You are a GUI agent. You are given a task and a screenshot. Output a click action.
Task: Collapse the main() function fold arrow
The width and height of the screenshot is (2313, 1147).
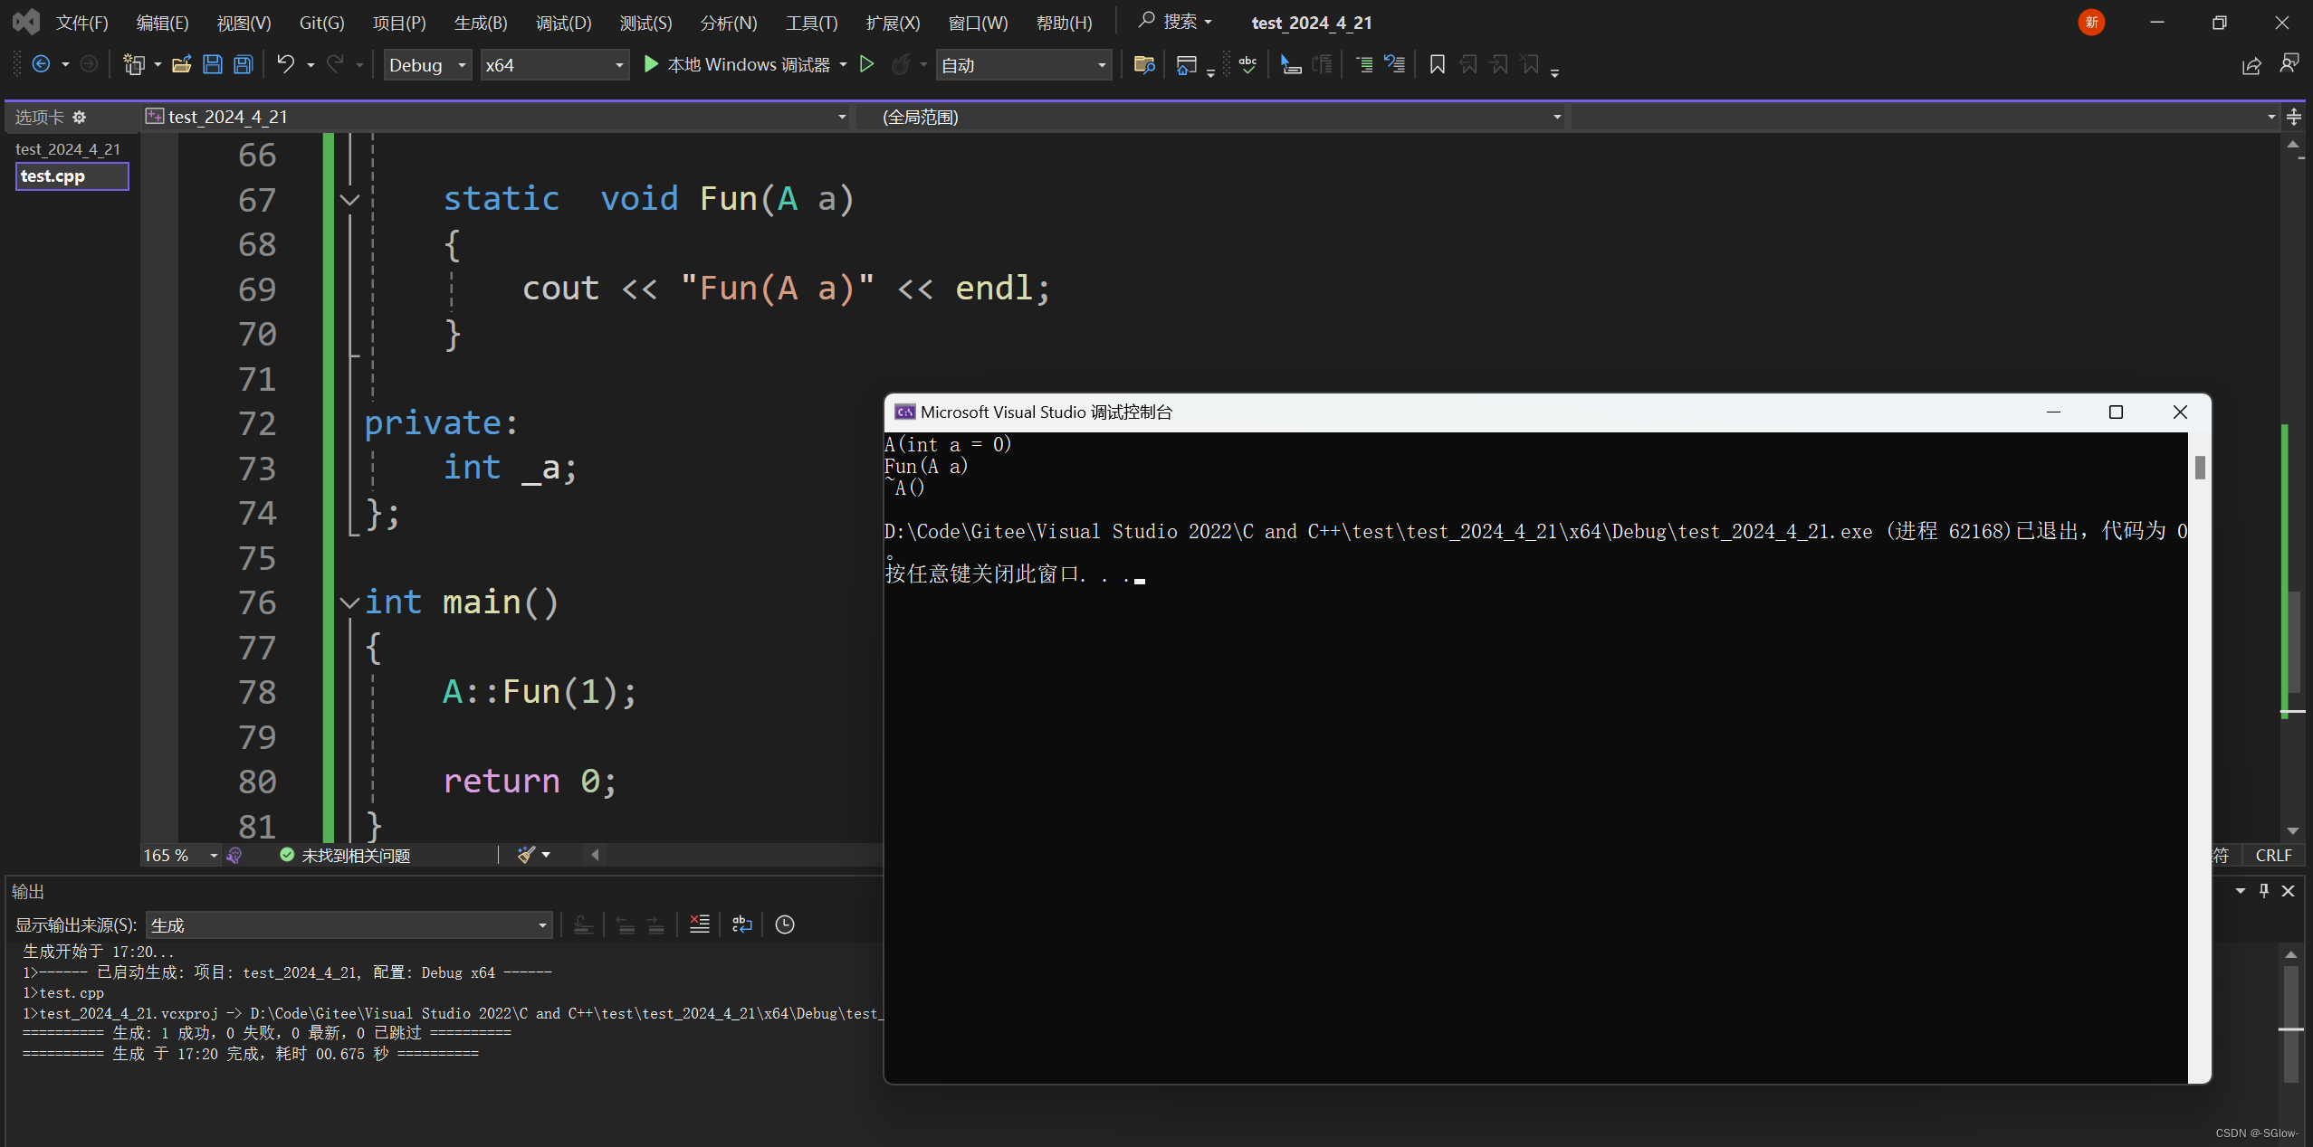(x=349, y=602)
